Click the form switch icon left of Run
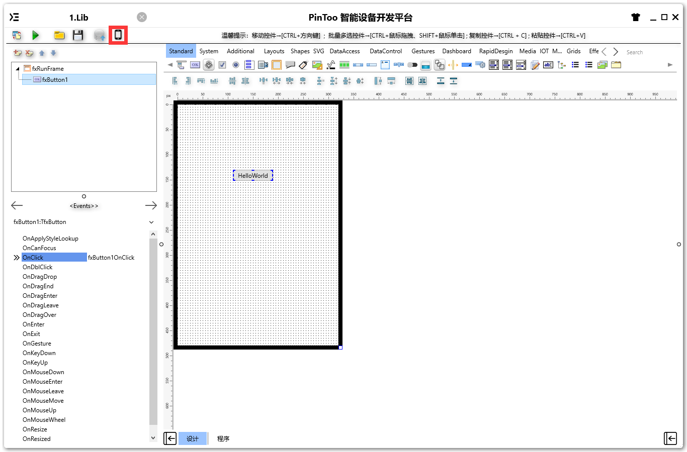 tap(17, 35)
